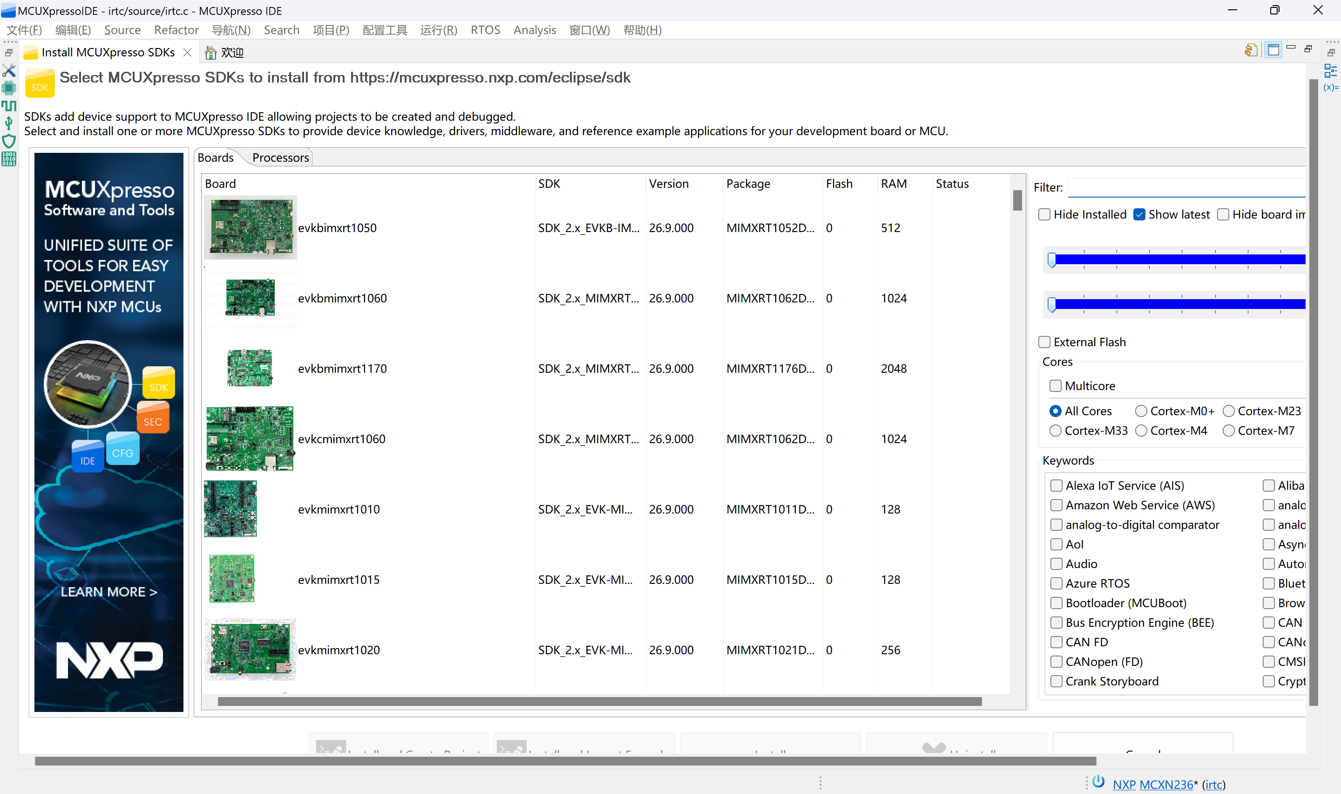
Task: Uncheck the Show latest checkbox
Action: (x=1139, y=214)
